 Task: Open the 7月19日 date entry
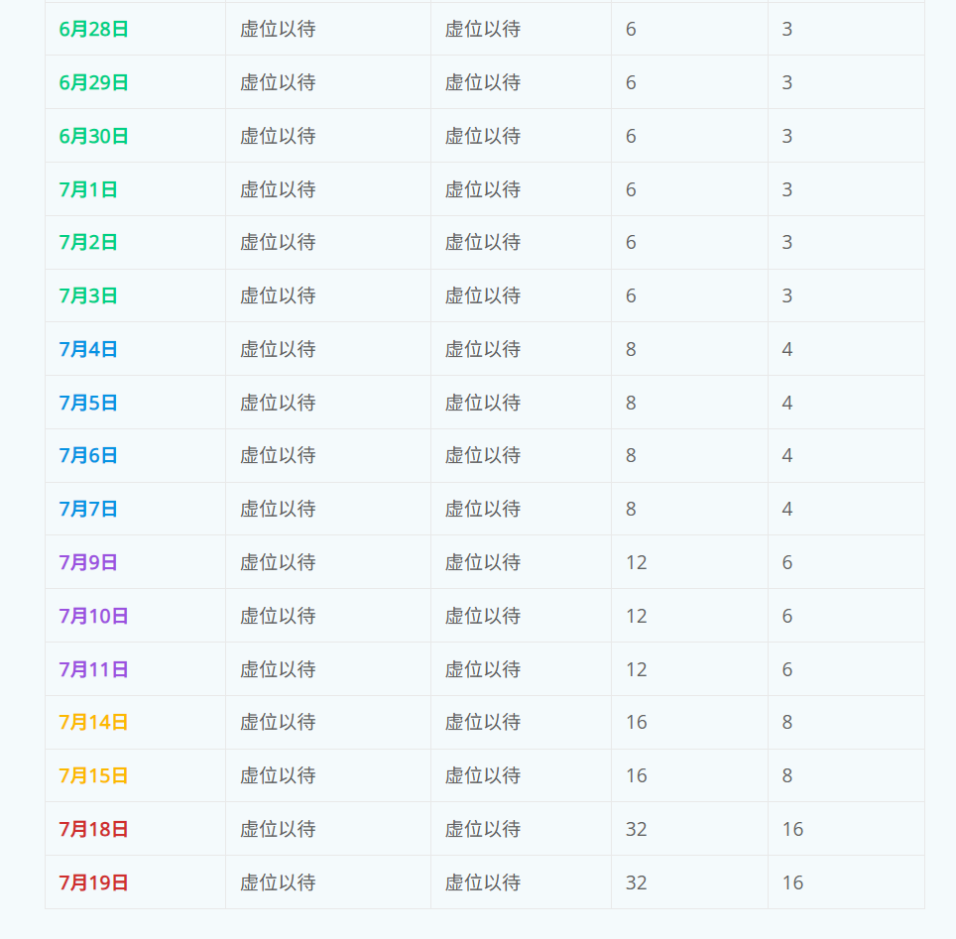(93, 882)
